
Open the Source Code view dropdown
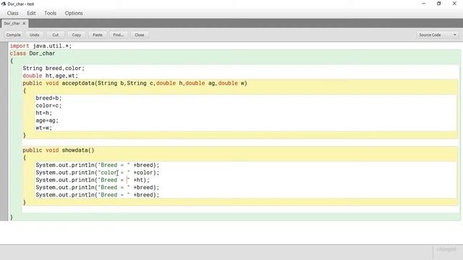[x=438, y=35]
